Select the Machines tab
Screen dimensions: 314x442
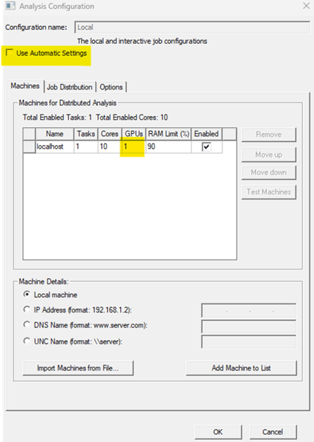(25, 86)
